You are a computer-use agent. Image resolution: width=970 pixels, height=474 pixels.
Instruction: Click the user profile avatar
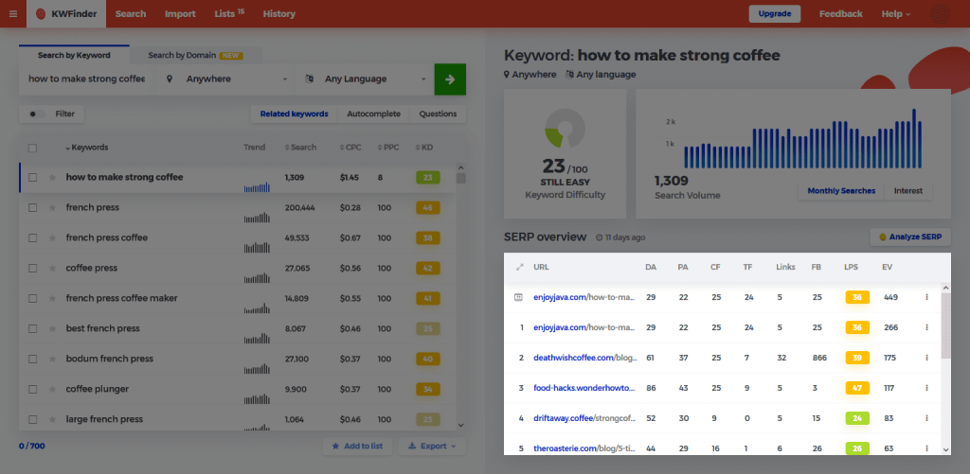pos(940,14)
